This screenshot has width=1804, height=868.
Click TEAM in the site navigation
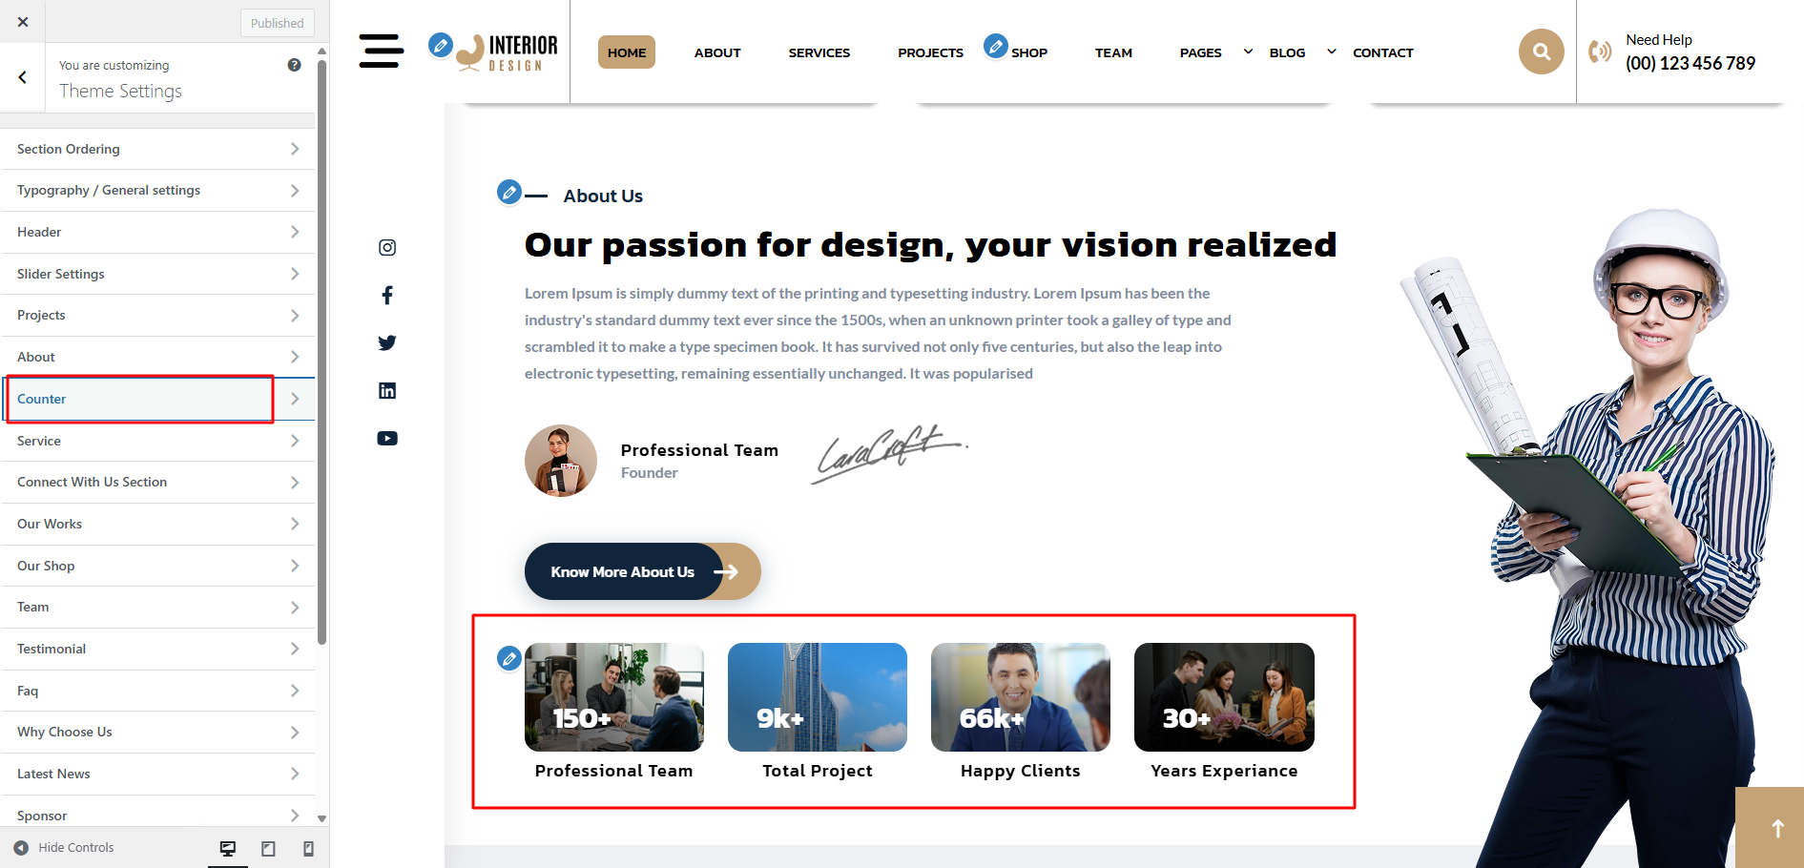click(x=1113, y=52)
